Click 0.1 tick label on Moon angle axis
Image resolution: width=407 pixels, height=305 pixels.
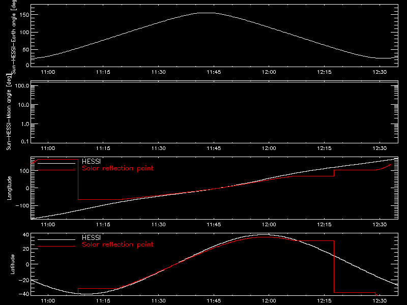tap(25, 141)
